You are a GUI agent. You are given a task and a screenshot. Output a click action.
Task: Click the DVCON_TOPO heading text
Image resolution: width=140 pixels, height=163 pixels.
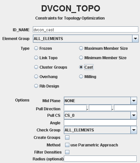pyautogui.click(x=71, y=8)
